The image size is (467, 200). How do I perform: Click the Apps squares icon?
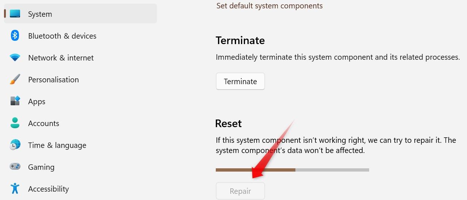[x=15, y=101]
